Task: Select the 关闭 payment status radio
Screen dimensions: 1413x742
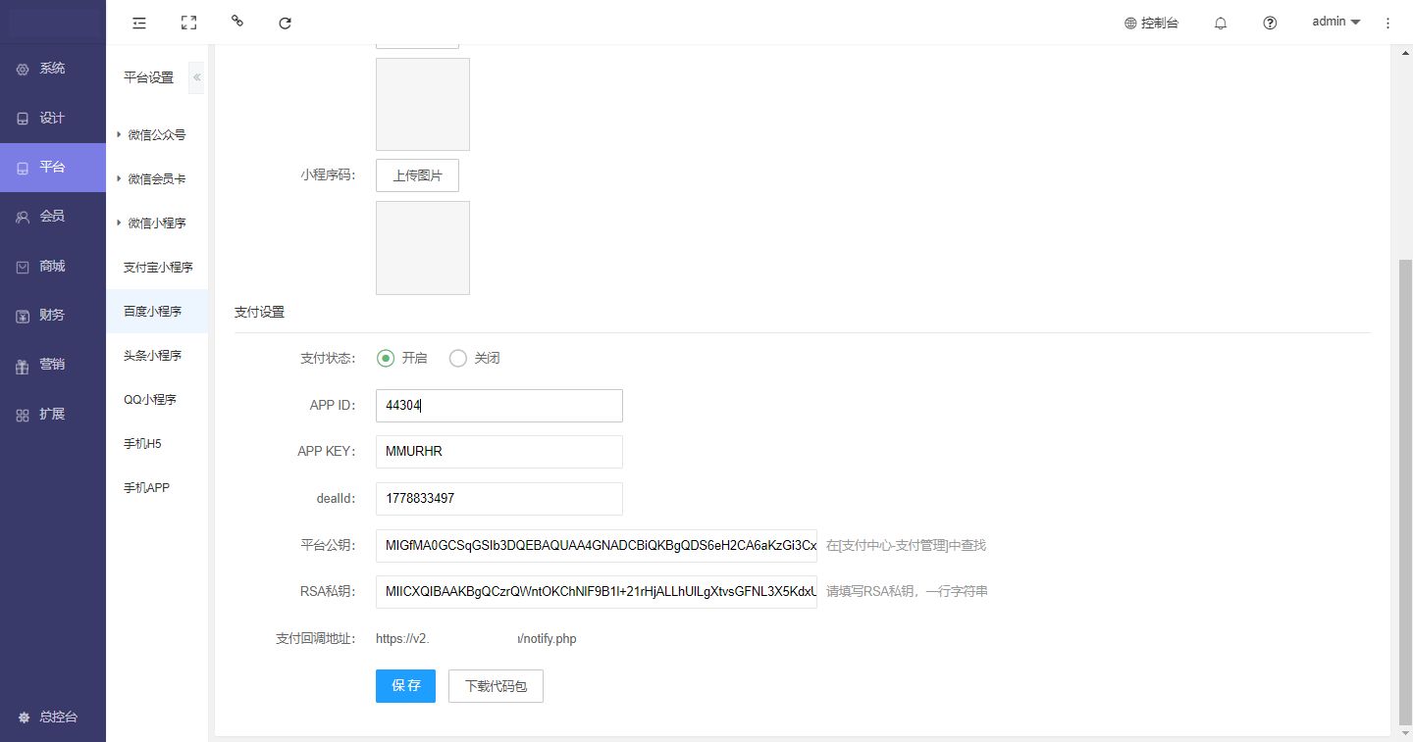Action: pyautogui.click(x=457, y=358)
